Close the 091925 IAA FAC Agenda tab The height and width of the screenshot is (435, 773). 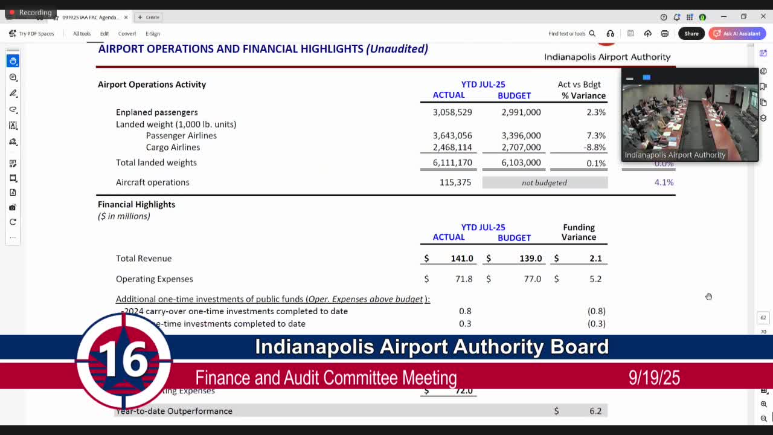(126, 18)
